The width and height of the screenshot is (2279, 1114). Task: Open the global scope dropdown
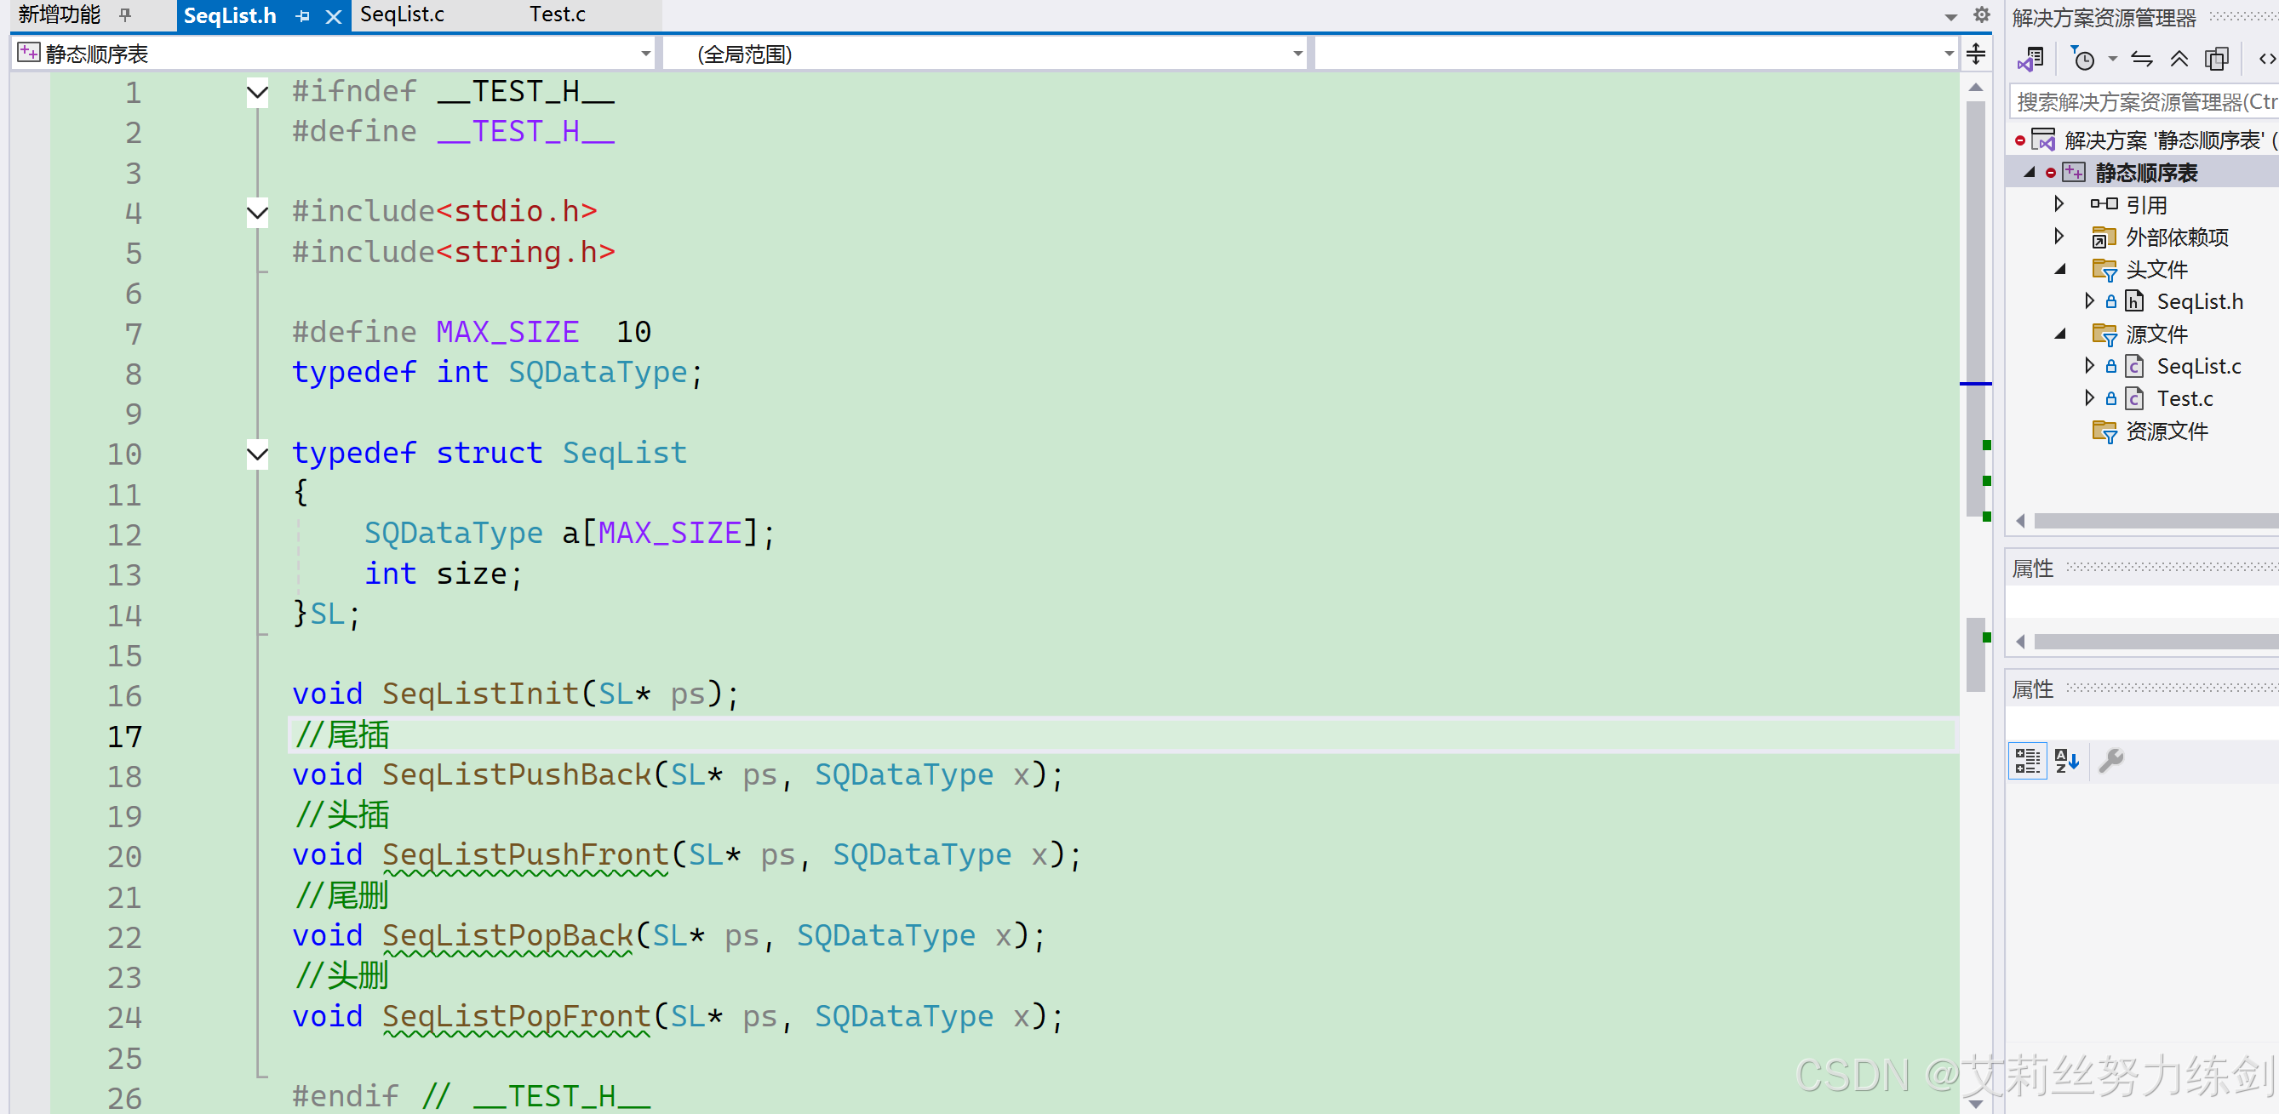pos(1297,54)
